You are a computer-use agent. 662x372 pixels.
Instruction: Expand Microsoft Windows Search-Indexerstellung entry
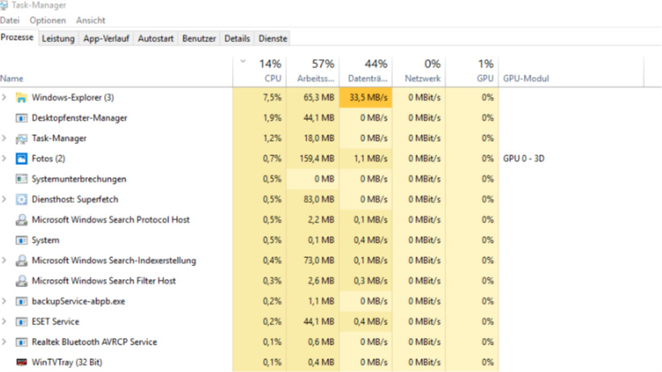pos(4,260)
